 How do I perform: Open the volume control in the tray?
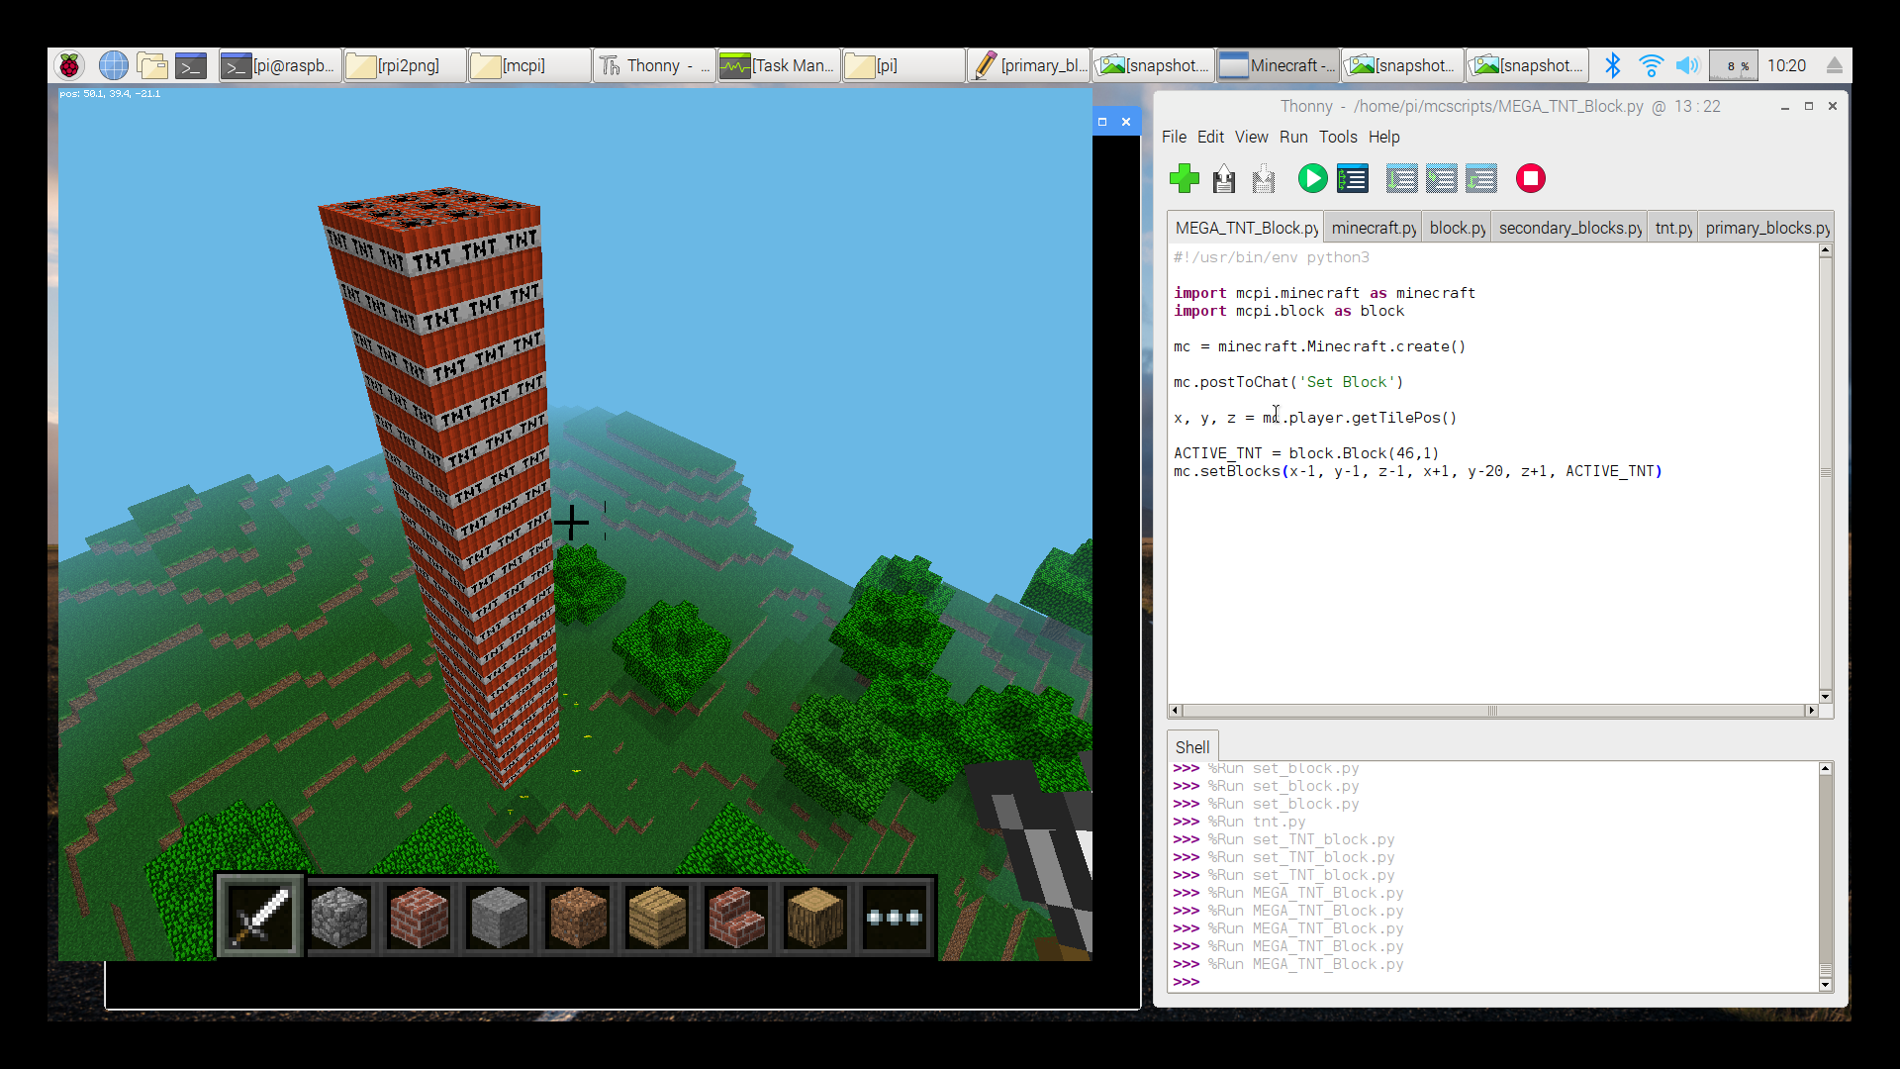click(1687, 65)
